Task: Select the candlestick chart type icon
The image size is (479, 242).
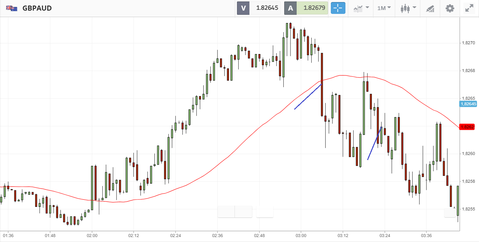Action: (405, 8)
